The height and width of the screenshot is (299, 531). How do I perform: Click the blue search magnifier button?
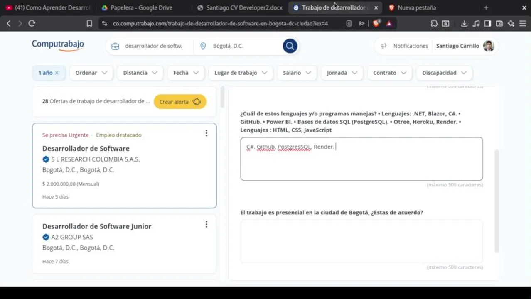290,46
